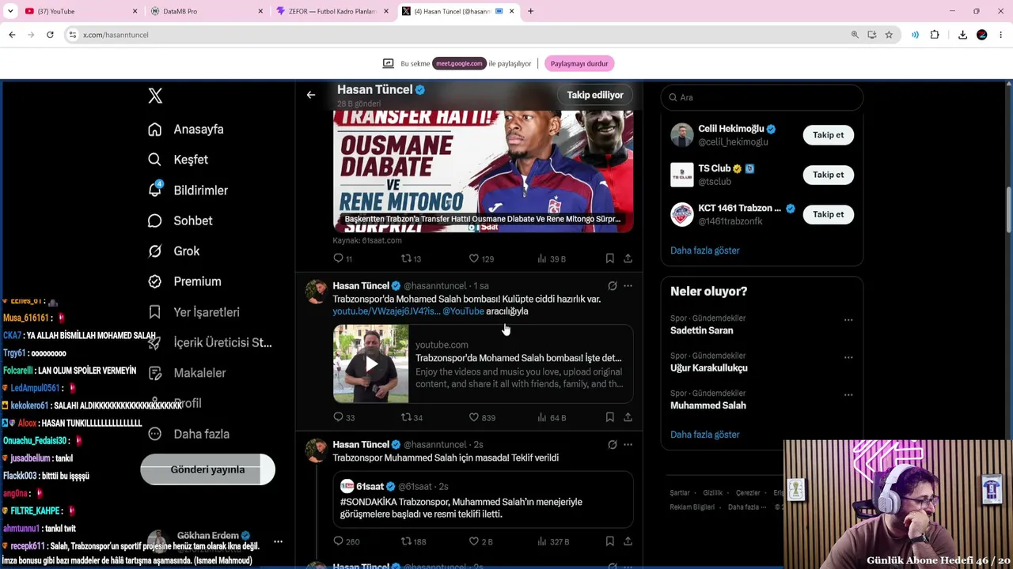Viewport: 1013px width, 569px height.
Task: Open the browser extensions puzzle icon
Action: tap(935, 35)
